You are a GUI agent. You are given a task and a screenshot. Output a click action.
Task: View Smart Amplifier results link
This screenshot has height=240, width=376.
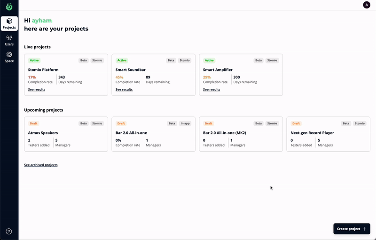pos(211,89)
